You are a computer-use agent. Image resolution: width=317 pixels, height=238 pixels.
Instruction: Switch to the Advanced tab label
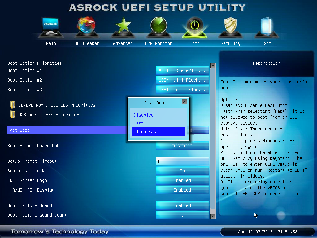(x=123, y=43)
